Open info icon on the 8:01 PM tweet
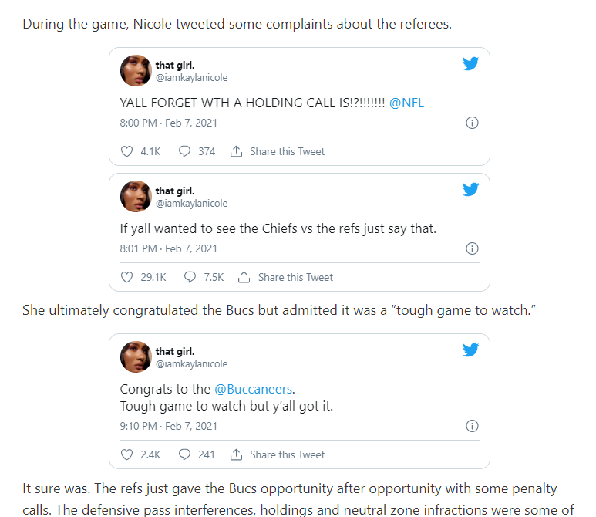This screenshot has height=517, width=596. 473,248
